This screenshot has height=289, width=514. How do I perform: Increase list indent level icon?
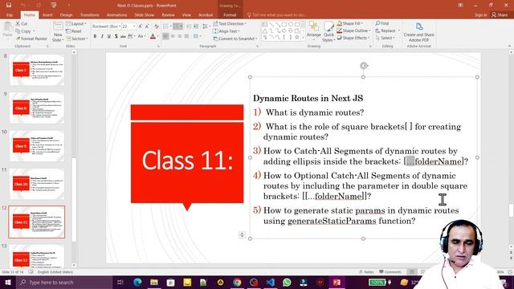[196, 26]
